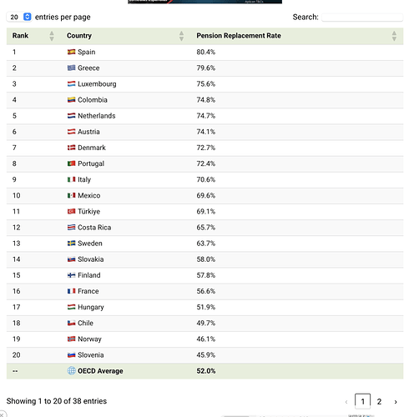The width and height of the screenshot is (414, 417).
Task: Select the Luxembourg row country name
Action: 97,84
